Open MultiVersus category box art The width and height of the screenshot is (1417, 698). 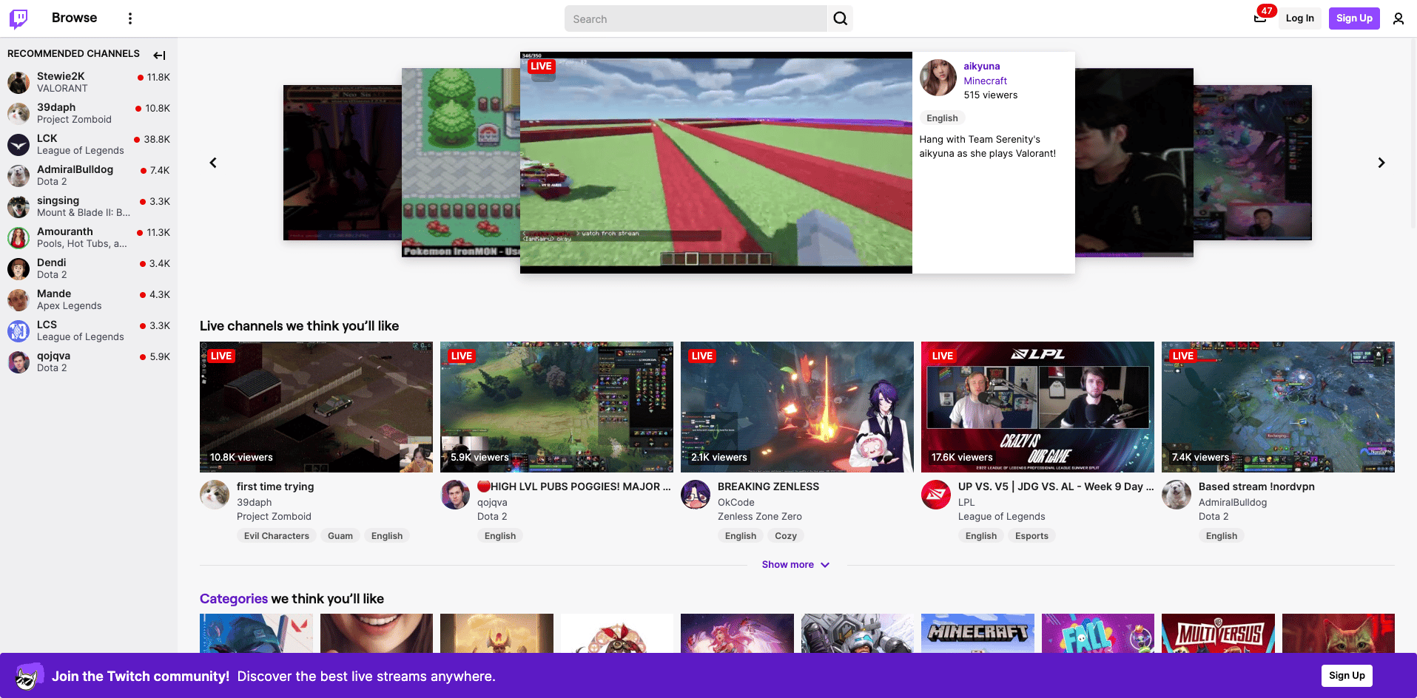click(x=1218, y=633)
